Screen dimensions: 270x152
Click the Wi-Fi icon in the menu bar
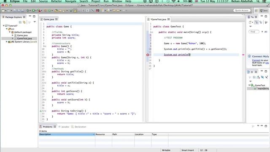pos(173,1)
